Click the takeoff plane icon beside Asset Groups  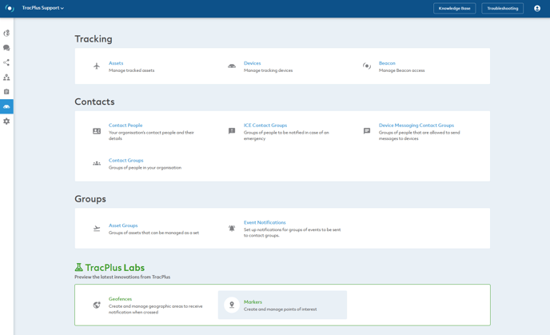pyautogui.click(x=97, y=229)
